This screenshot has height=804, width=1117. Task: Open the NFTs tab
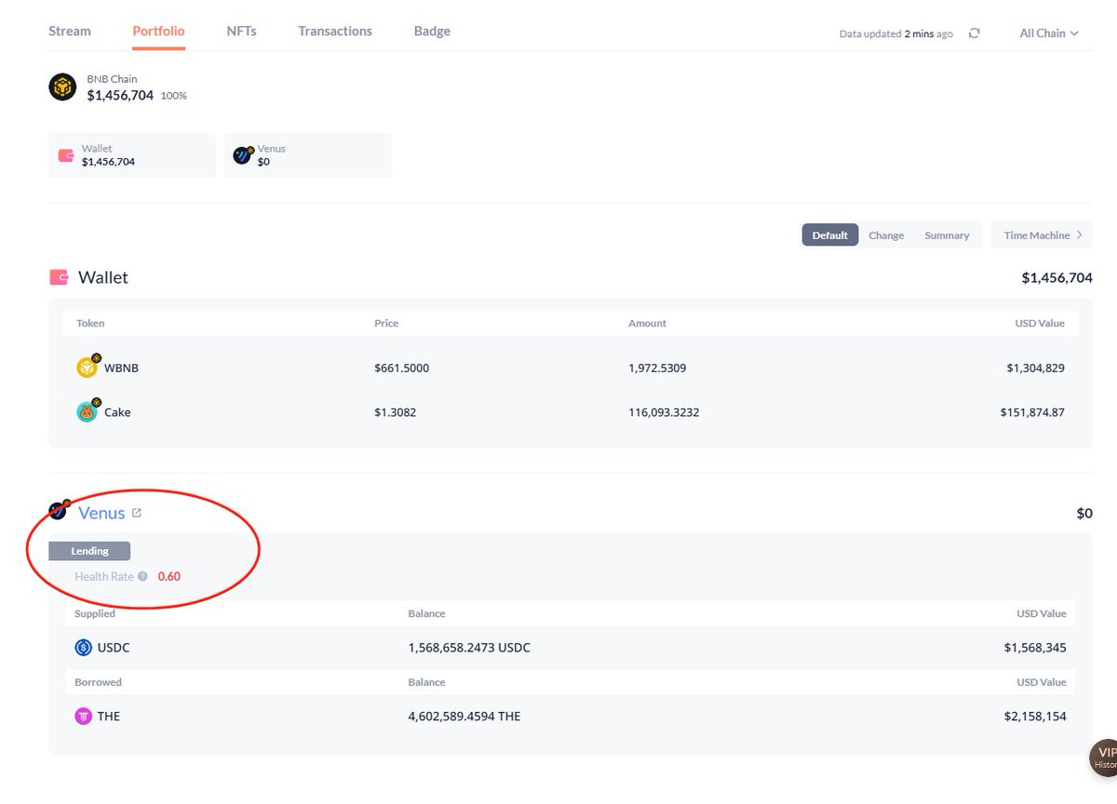(241, 31)
